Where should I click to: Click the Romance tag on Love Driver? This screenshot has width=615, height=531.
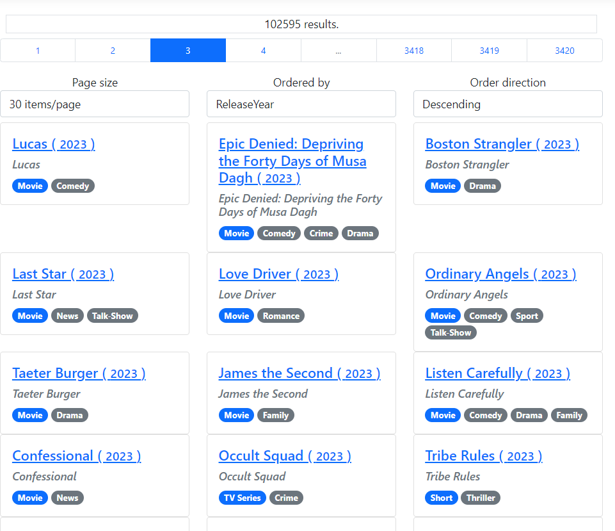281,316
